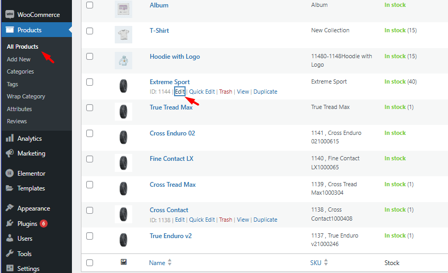Tick the checkbox for Extreme Sport product

point(89,82)
